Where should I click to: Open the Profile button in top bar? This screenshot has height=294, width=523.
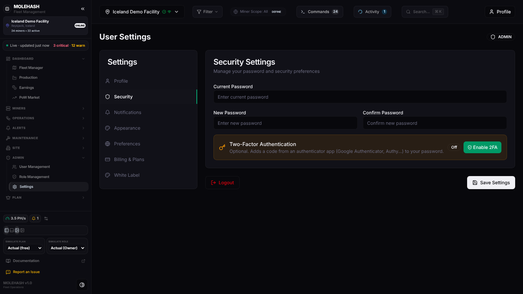point(500,12)
